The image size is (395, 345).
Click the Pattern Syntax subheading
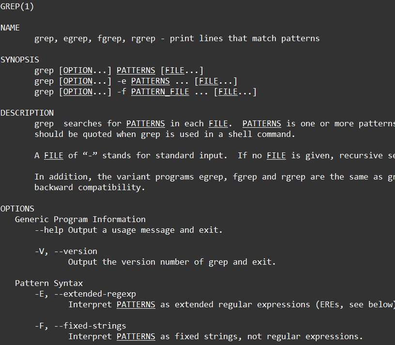click(48, 283)
